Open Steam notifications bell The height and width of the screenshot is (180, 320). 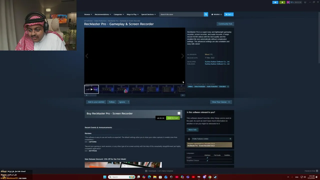click(282, 2)
